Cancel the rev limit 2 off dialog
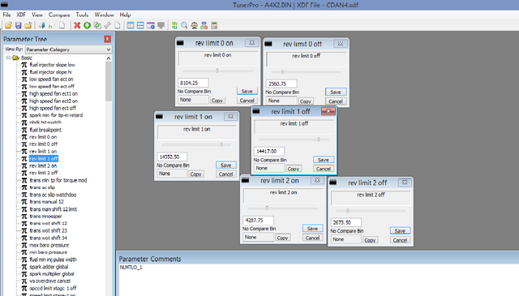 click(400, 240)
